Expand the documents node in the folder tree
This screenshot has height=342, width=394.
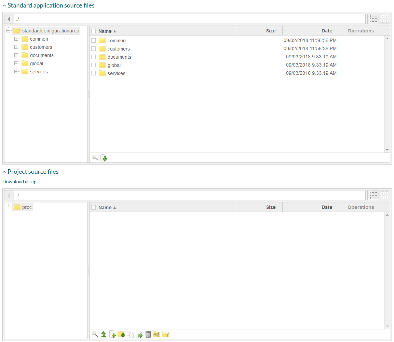tap(16, 55)
